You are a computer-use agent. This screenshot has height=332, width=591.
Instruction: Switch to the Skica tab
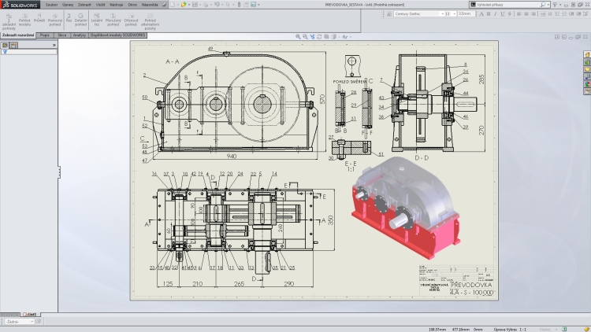[x=62, y=35]
